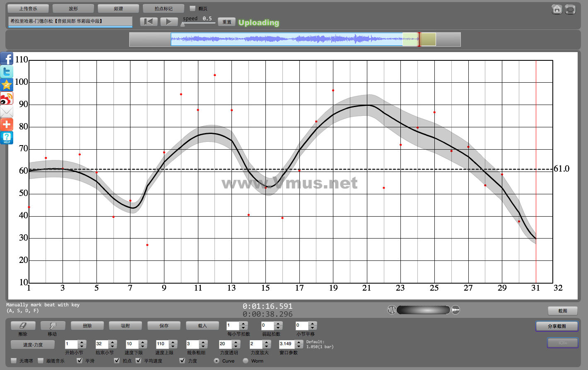The height and width of the screenshot is (370, 588).
Task: Switch to the 频谱 spectrum view
Action: [118, 8]
